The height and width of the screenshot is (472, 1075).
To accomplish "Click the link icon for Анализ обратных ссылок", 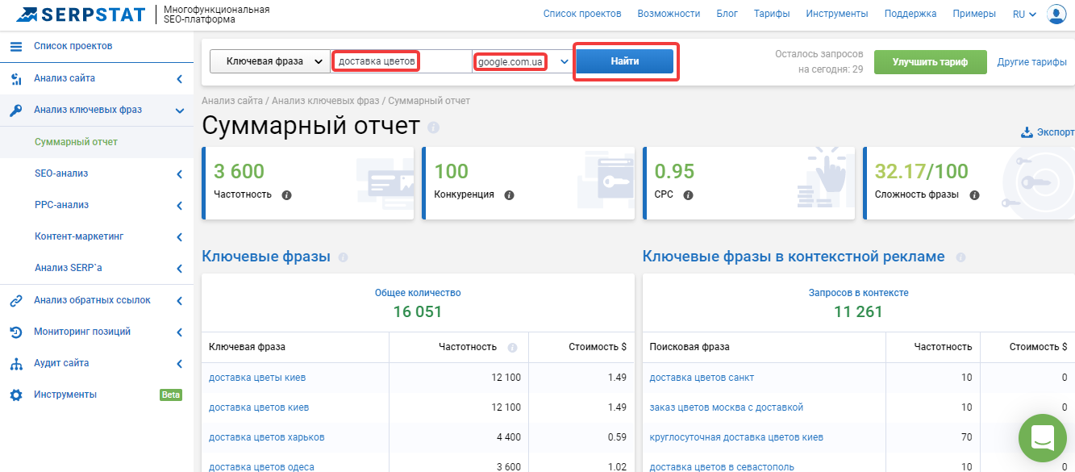I will pyautogui.click(x=16, y=301).
